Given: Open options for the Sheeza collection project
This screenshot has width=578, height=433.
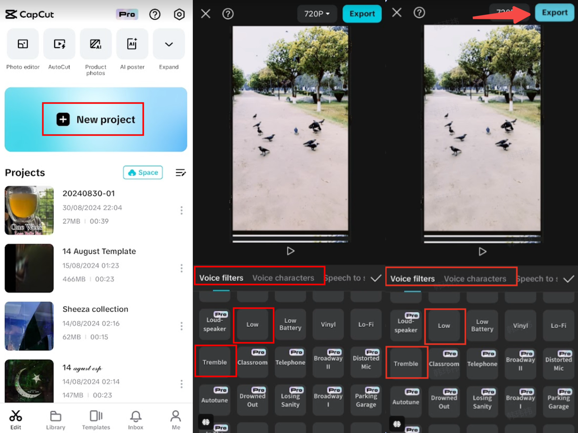Looking at the screenshot, I should click(182, 326).
